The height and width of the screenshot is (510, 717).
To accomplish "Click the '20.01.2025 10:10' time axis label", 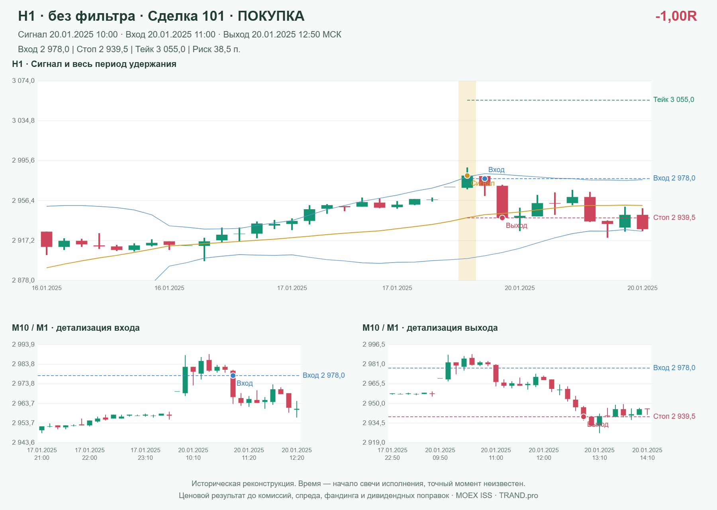I will tap(193, 454).
